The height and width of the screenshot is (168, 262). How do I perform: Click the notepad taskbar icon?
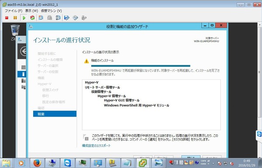point(128,163)
